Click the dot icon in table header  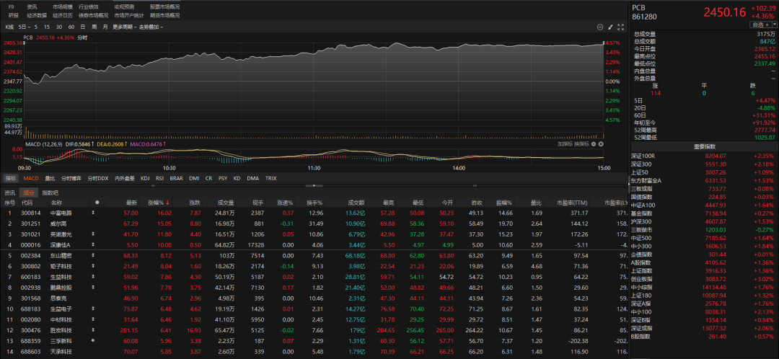click(97, 203)
